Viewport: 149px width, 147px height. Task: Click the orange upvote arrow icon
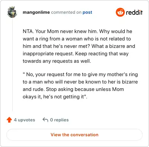pos(9,120)
